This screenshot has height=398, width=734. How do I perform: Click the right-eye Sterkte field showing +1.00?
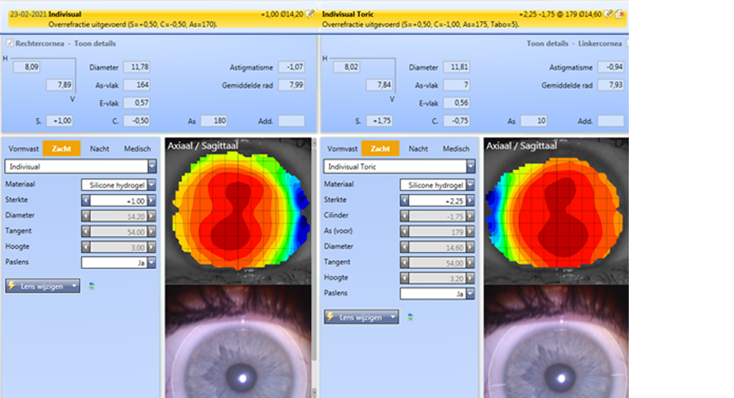pyautogui.click(x=119, y=201)
